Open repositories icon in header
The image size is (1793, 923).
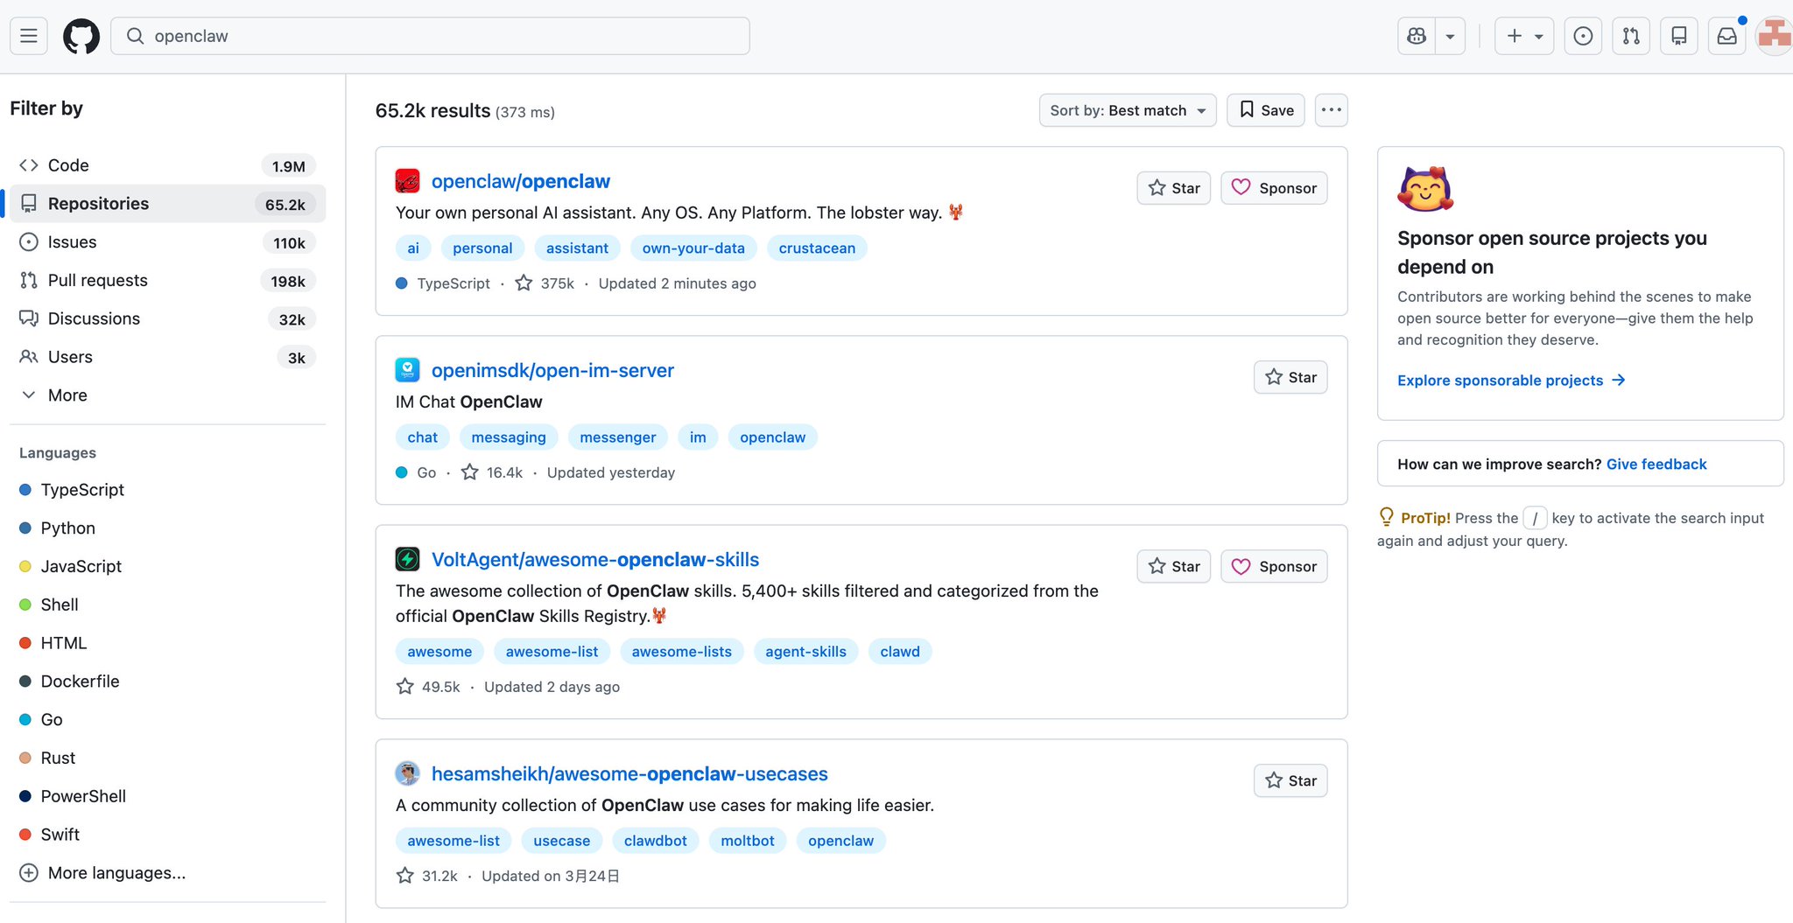(x=1679, y=36)
